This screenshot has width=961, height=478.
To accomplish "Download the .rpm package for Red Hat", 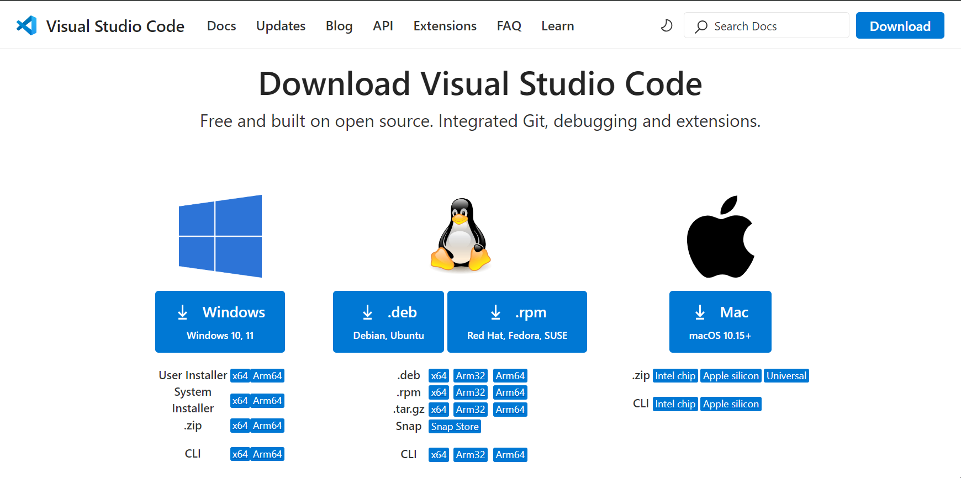I will (x=517, y=322).
